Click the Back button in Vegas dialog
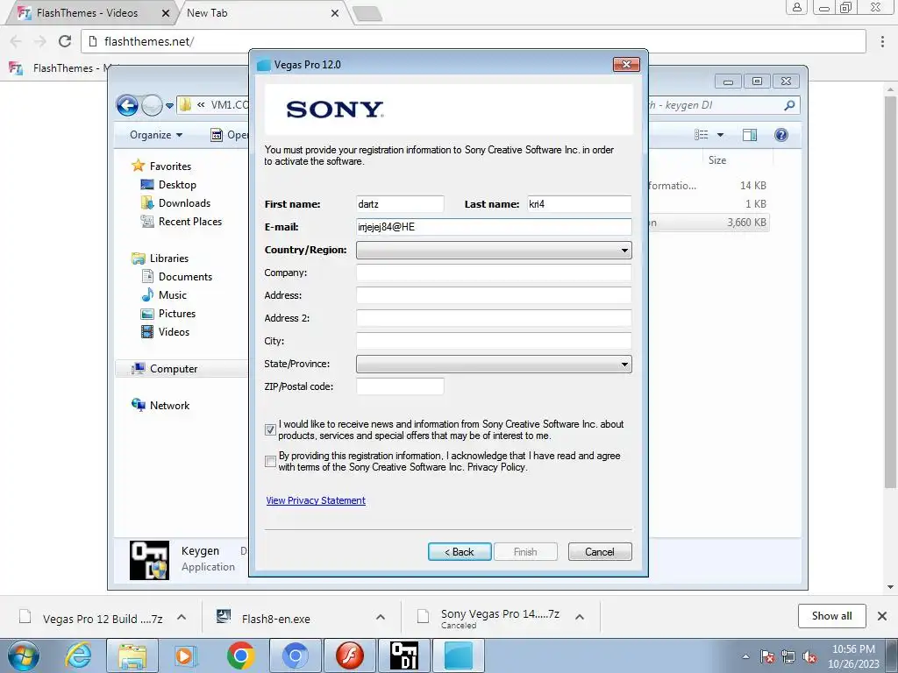The height and width of the screenshot is (673, 898). (x=460, y=552)
